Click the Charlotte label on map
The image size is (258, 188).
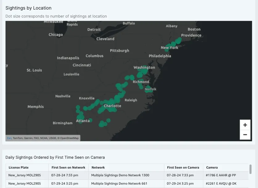coord(113,106)
